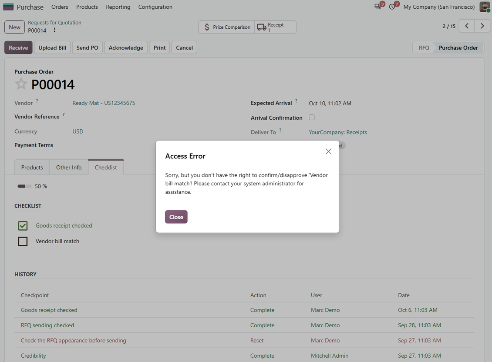Sort history by Date column header

[x=404, y=295]
